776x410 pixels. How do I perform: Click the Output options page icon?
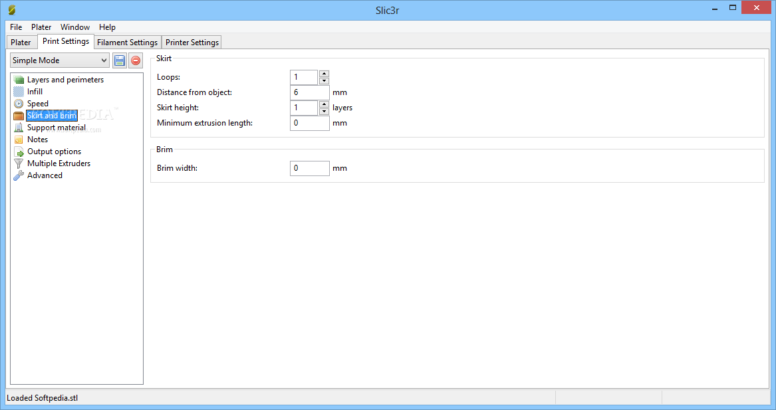click(19, 152)
